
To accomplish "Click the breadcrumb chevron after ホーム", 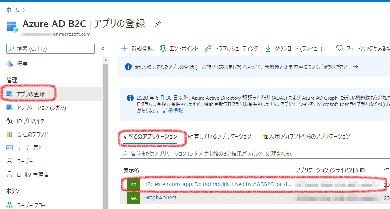I will (x=24, y=10).
